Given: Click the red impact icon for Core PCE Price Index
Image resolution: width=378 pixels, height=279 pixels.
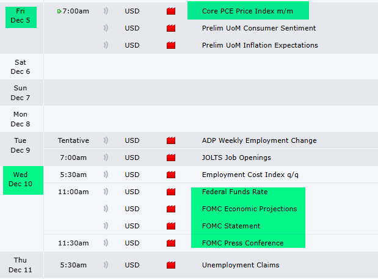Looking at the screenshot, I should (171, 11).
